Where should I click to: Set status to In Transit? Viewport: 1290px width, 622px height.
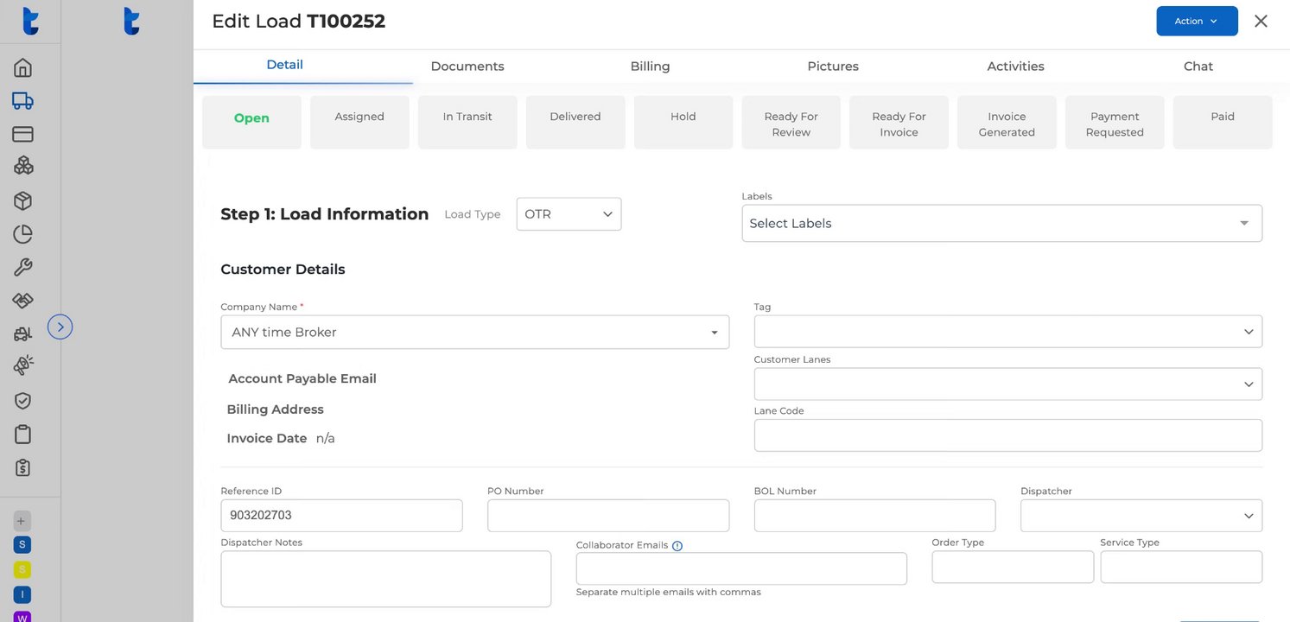(x=467, y=122)
